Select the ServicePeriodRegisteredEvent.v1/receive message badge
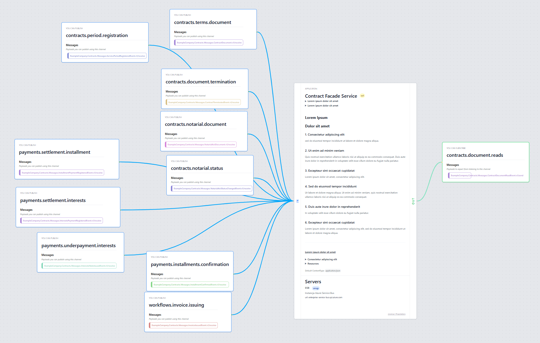Image resolution: width=540 pixels, height=343 pixels. point(107,56)
